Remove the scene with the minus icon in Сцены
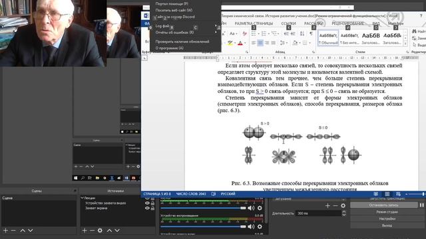This screenshot has height=239, width=426. point(13,230)
